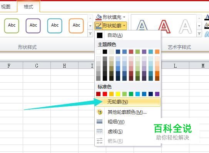
Task: Expand the 形状轮廓 dropdown arrow
Action: (124, 26)
